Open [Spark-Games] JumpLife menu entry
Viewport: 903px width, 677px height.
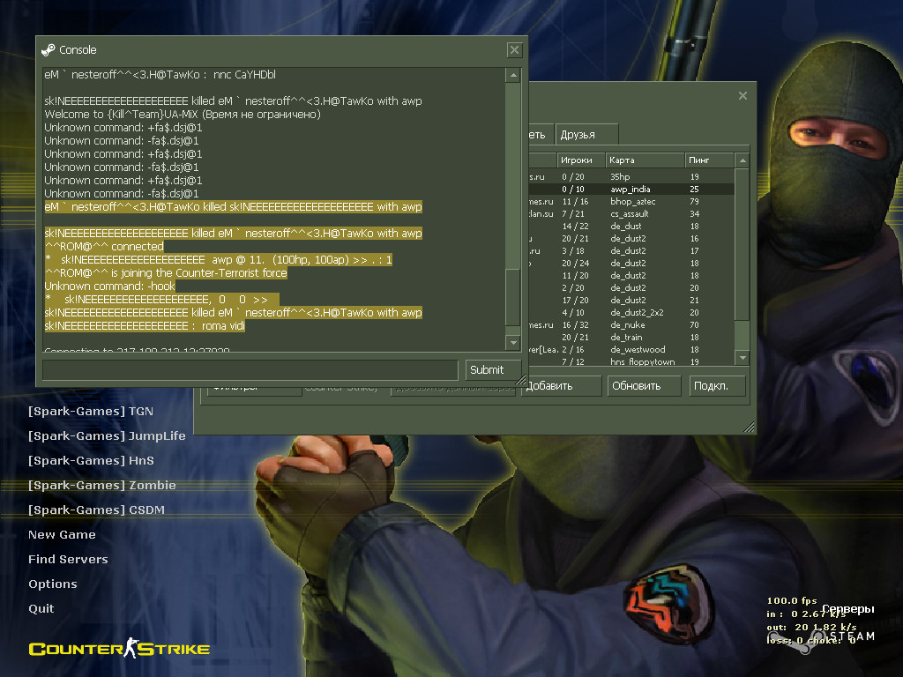pyautogui.click(x=107, y=435)
